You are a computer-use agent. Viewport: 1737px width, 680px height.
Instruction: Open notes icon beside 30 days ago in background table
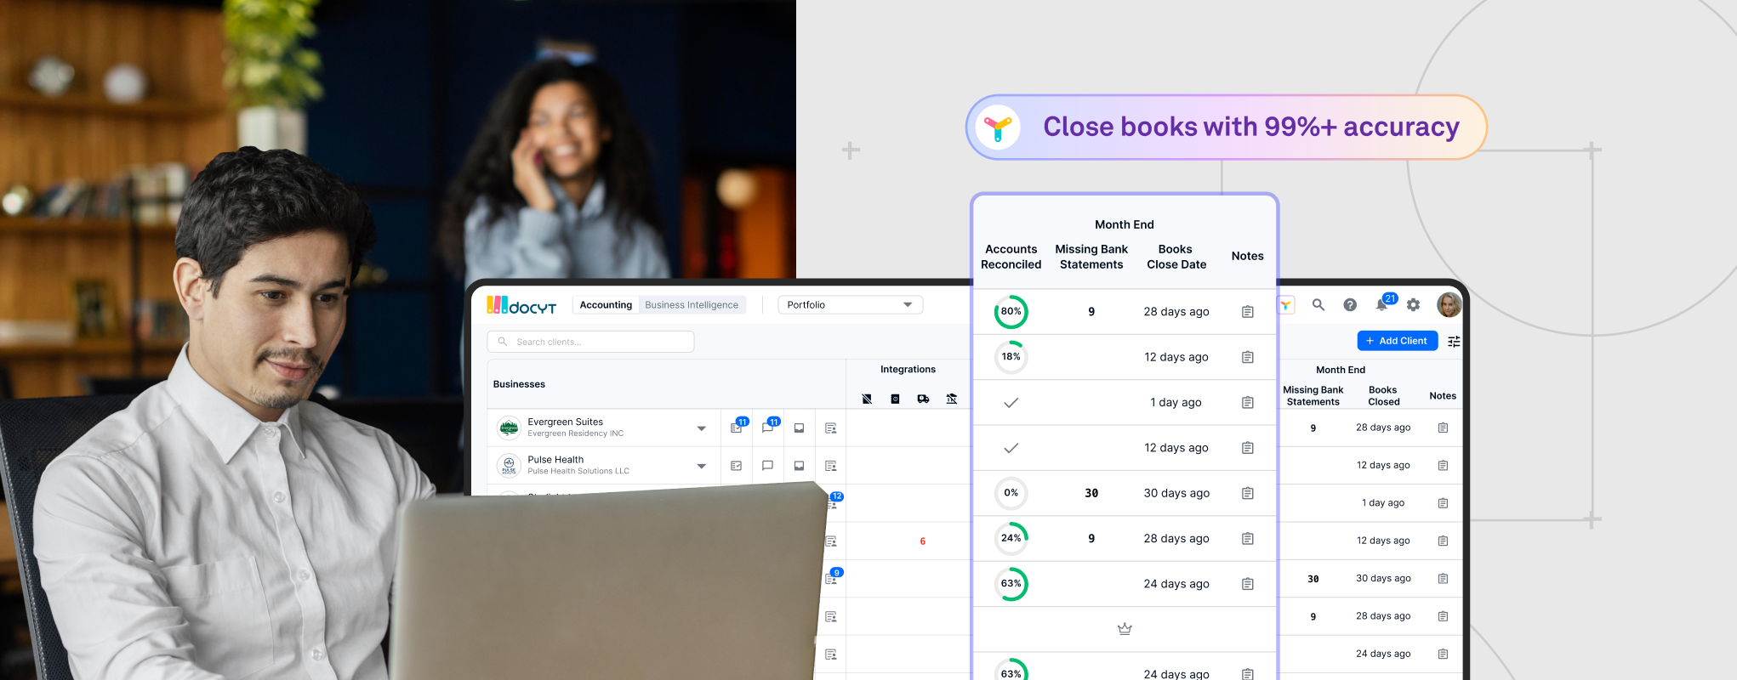coord(1443,579)
